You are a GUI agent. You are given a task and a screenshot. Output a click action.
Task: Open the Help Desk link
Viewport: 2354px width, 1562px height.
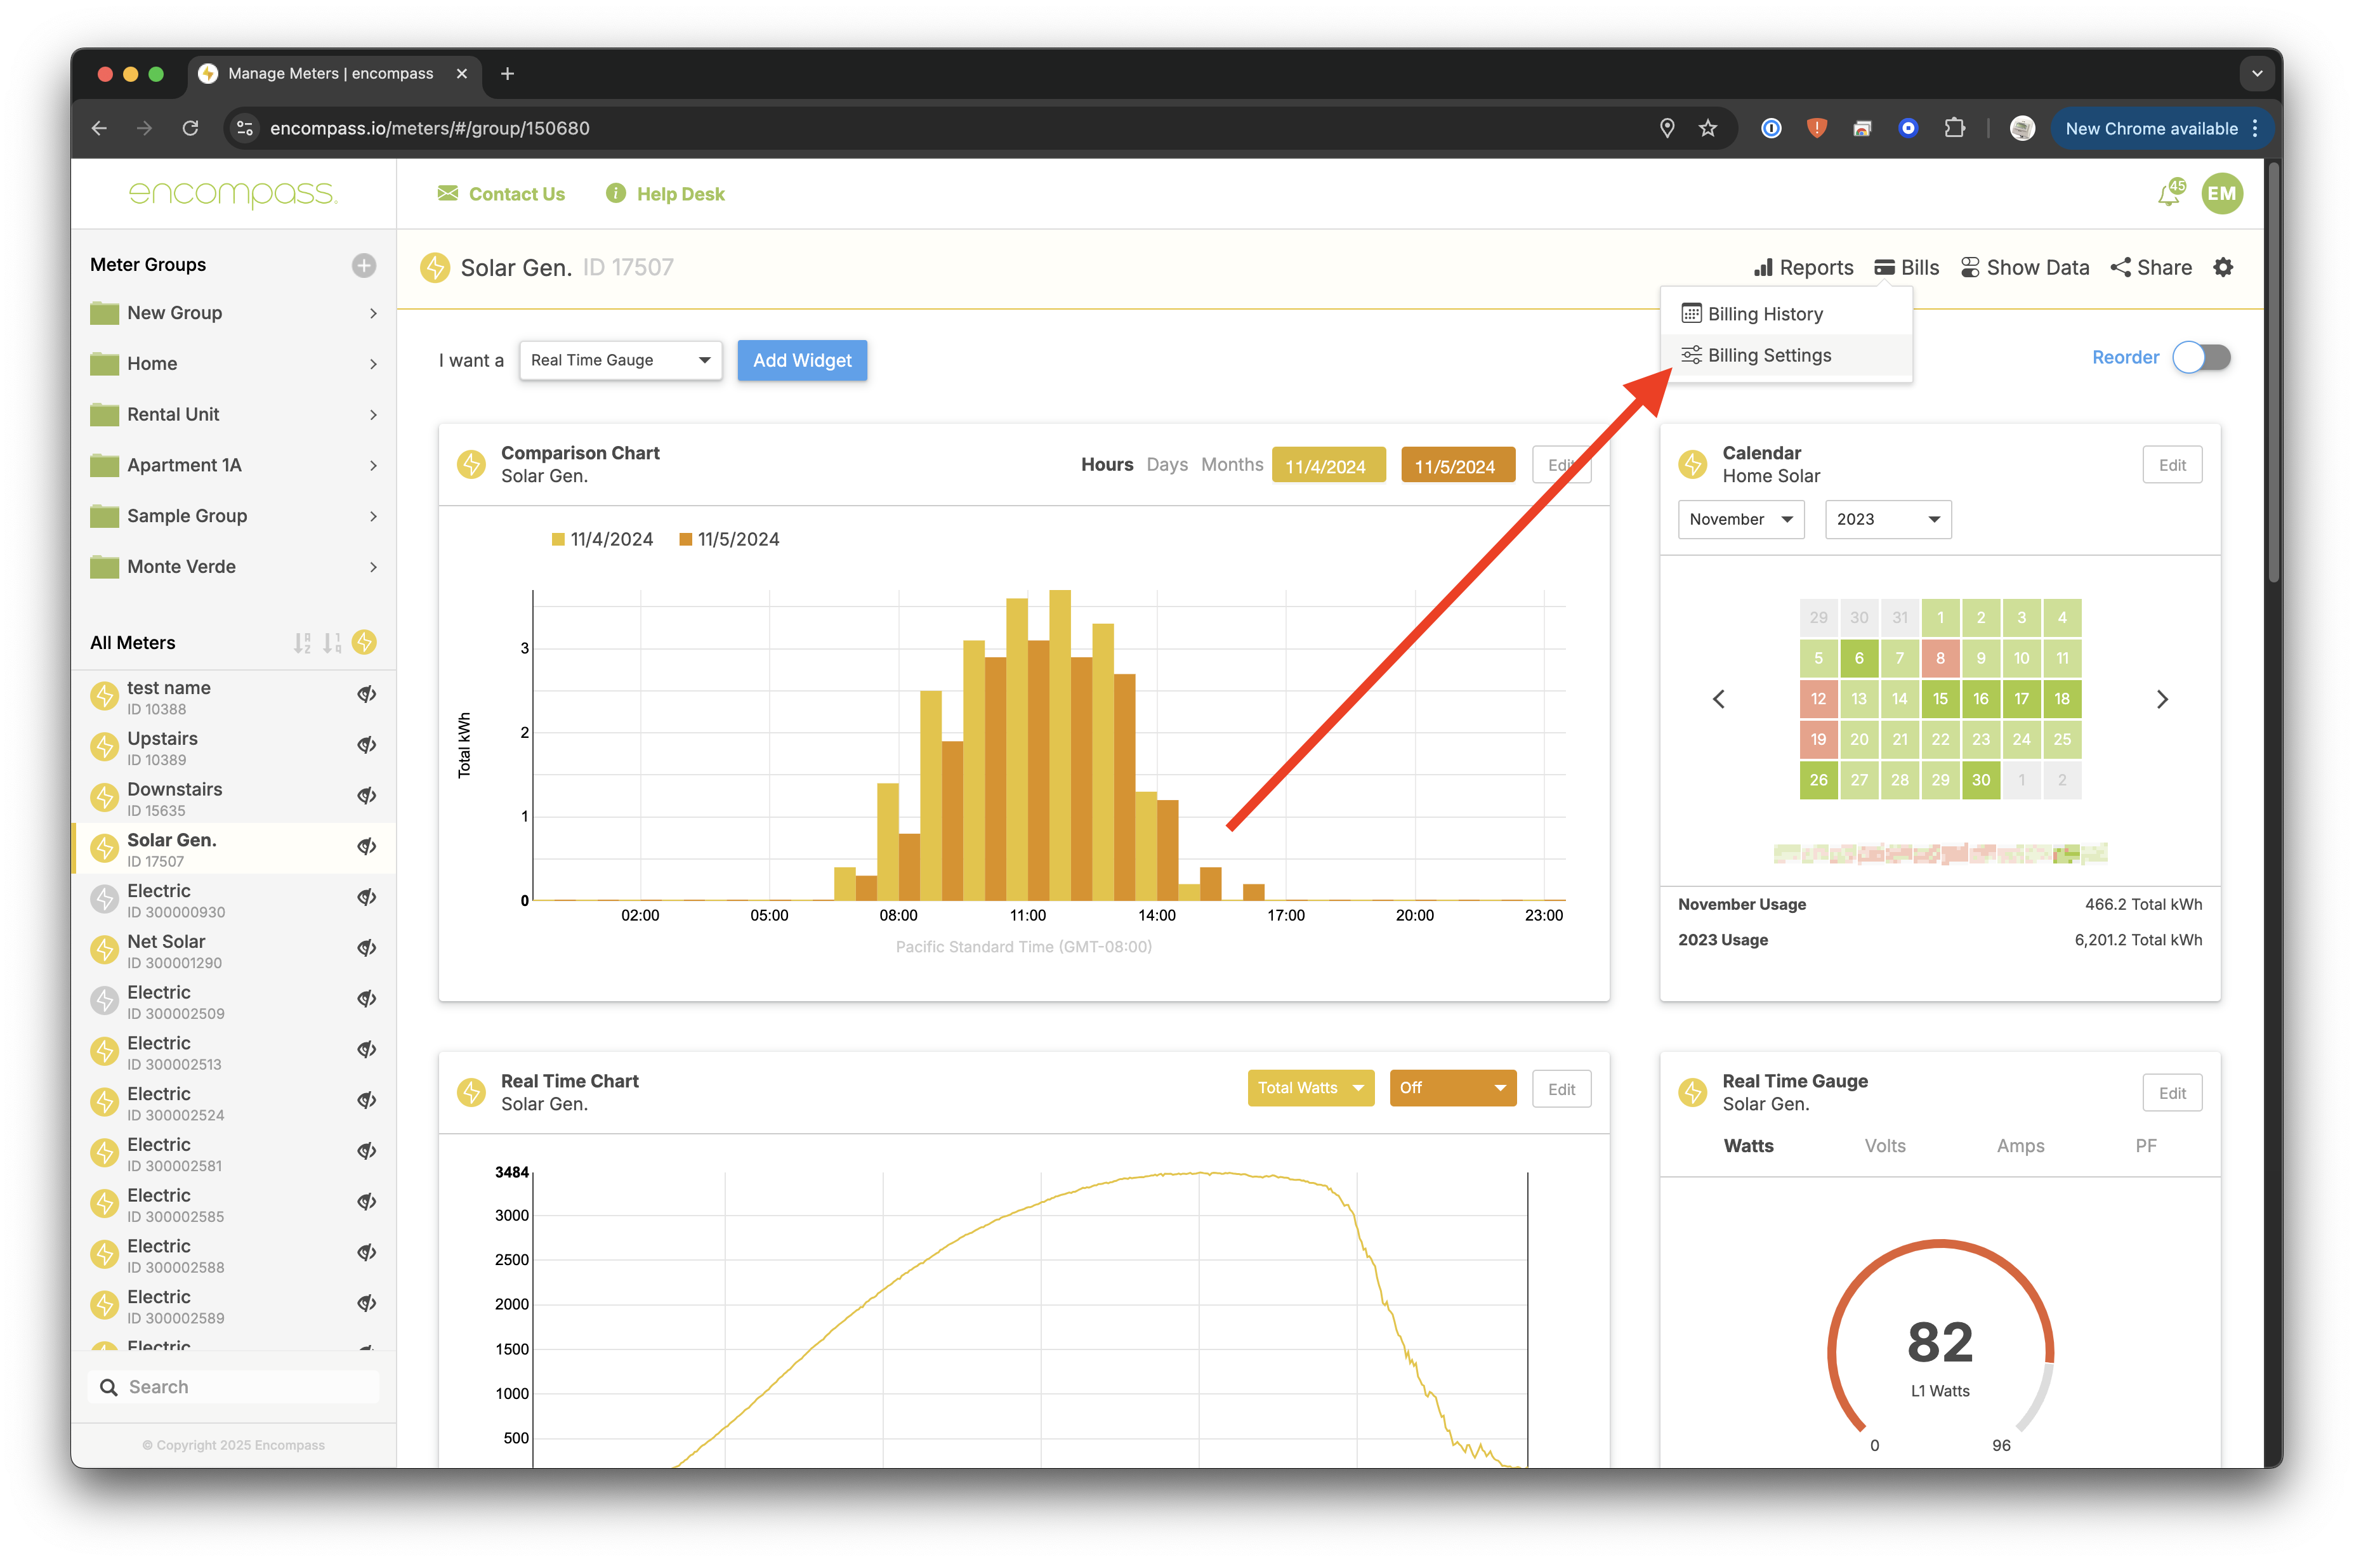[x=680, y=194]
